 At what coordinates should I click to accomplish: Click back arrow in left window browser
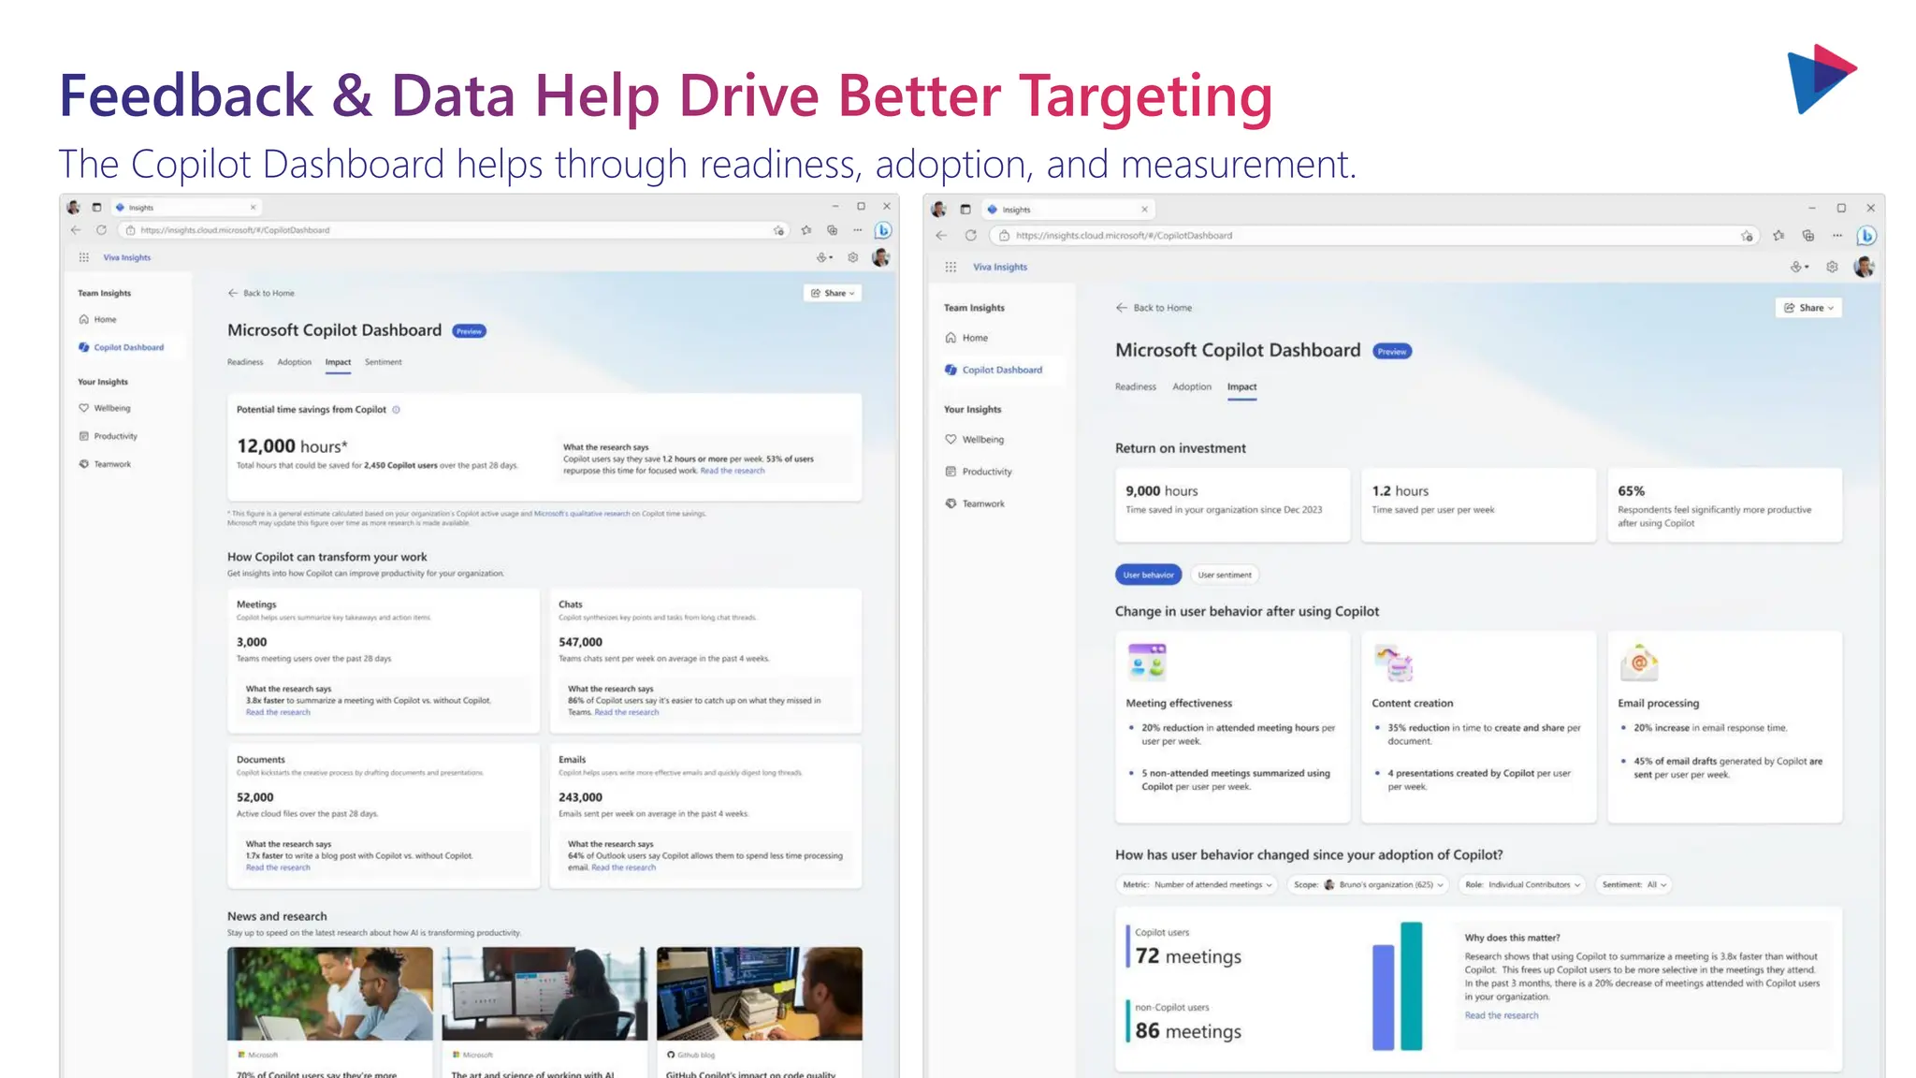77,230
